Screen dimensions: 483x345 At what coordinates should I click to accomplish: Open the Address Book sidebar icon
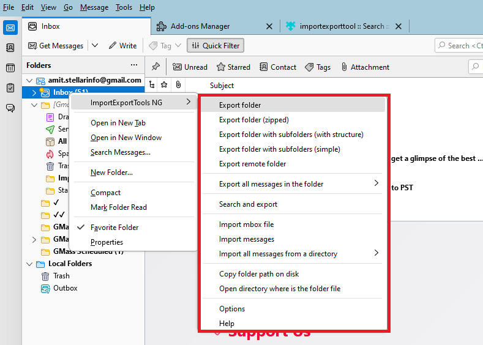pos(10,48)
